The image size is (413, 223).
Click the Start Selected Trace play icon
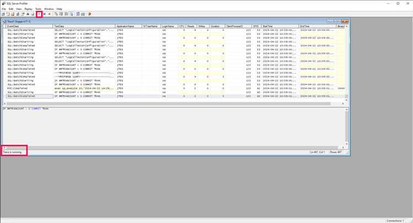(x=39, y=14)
